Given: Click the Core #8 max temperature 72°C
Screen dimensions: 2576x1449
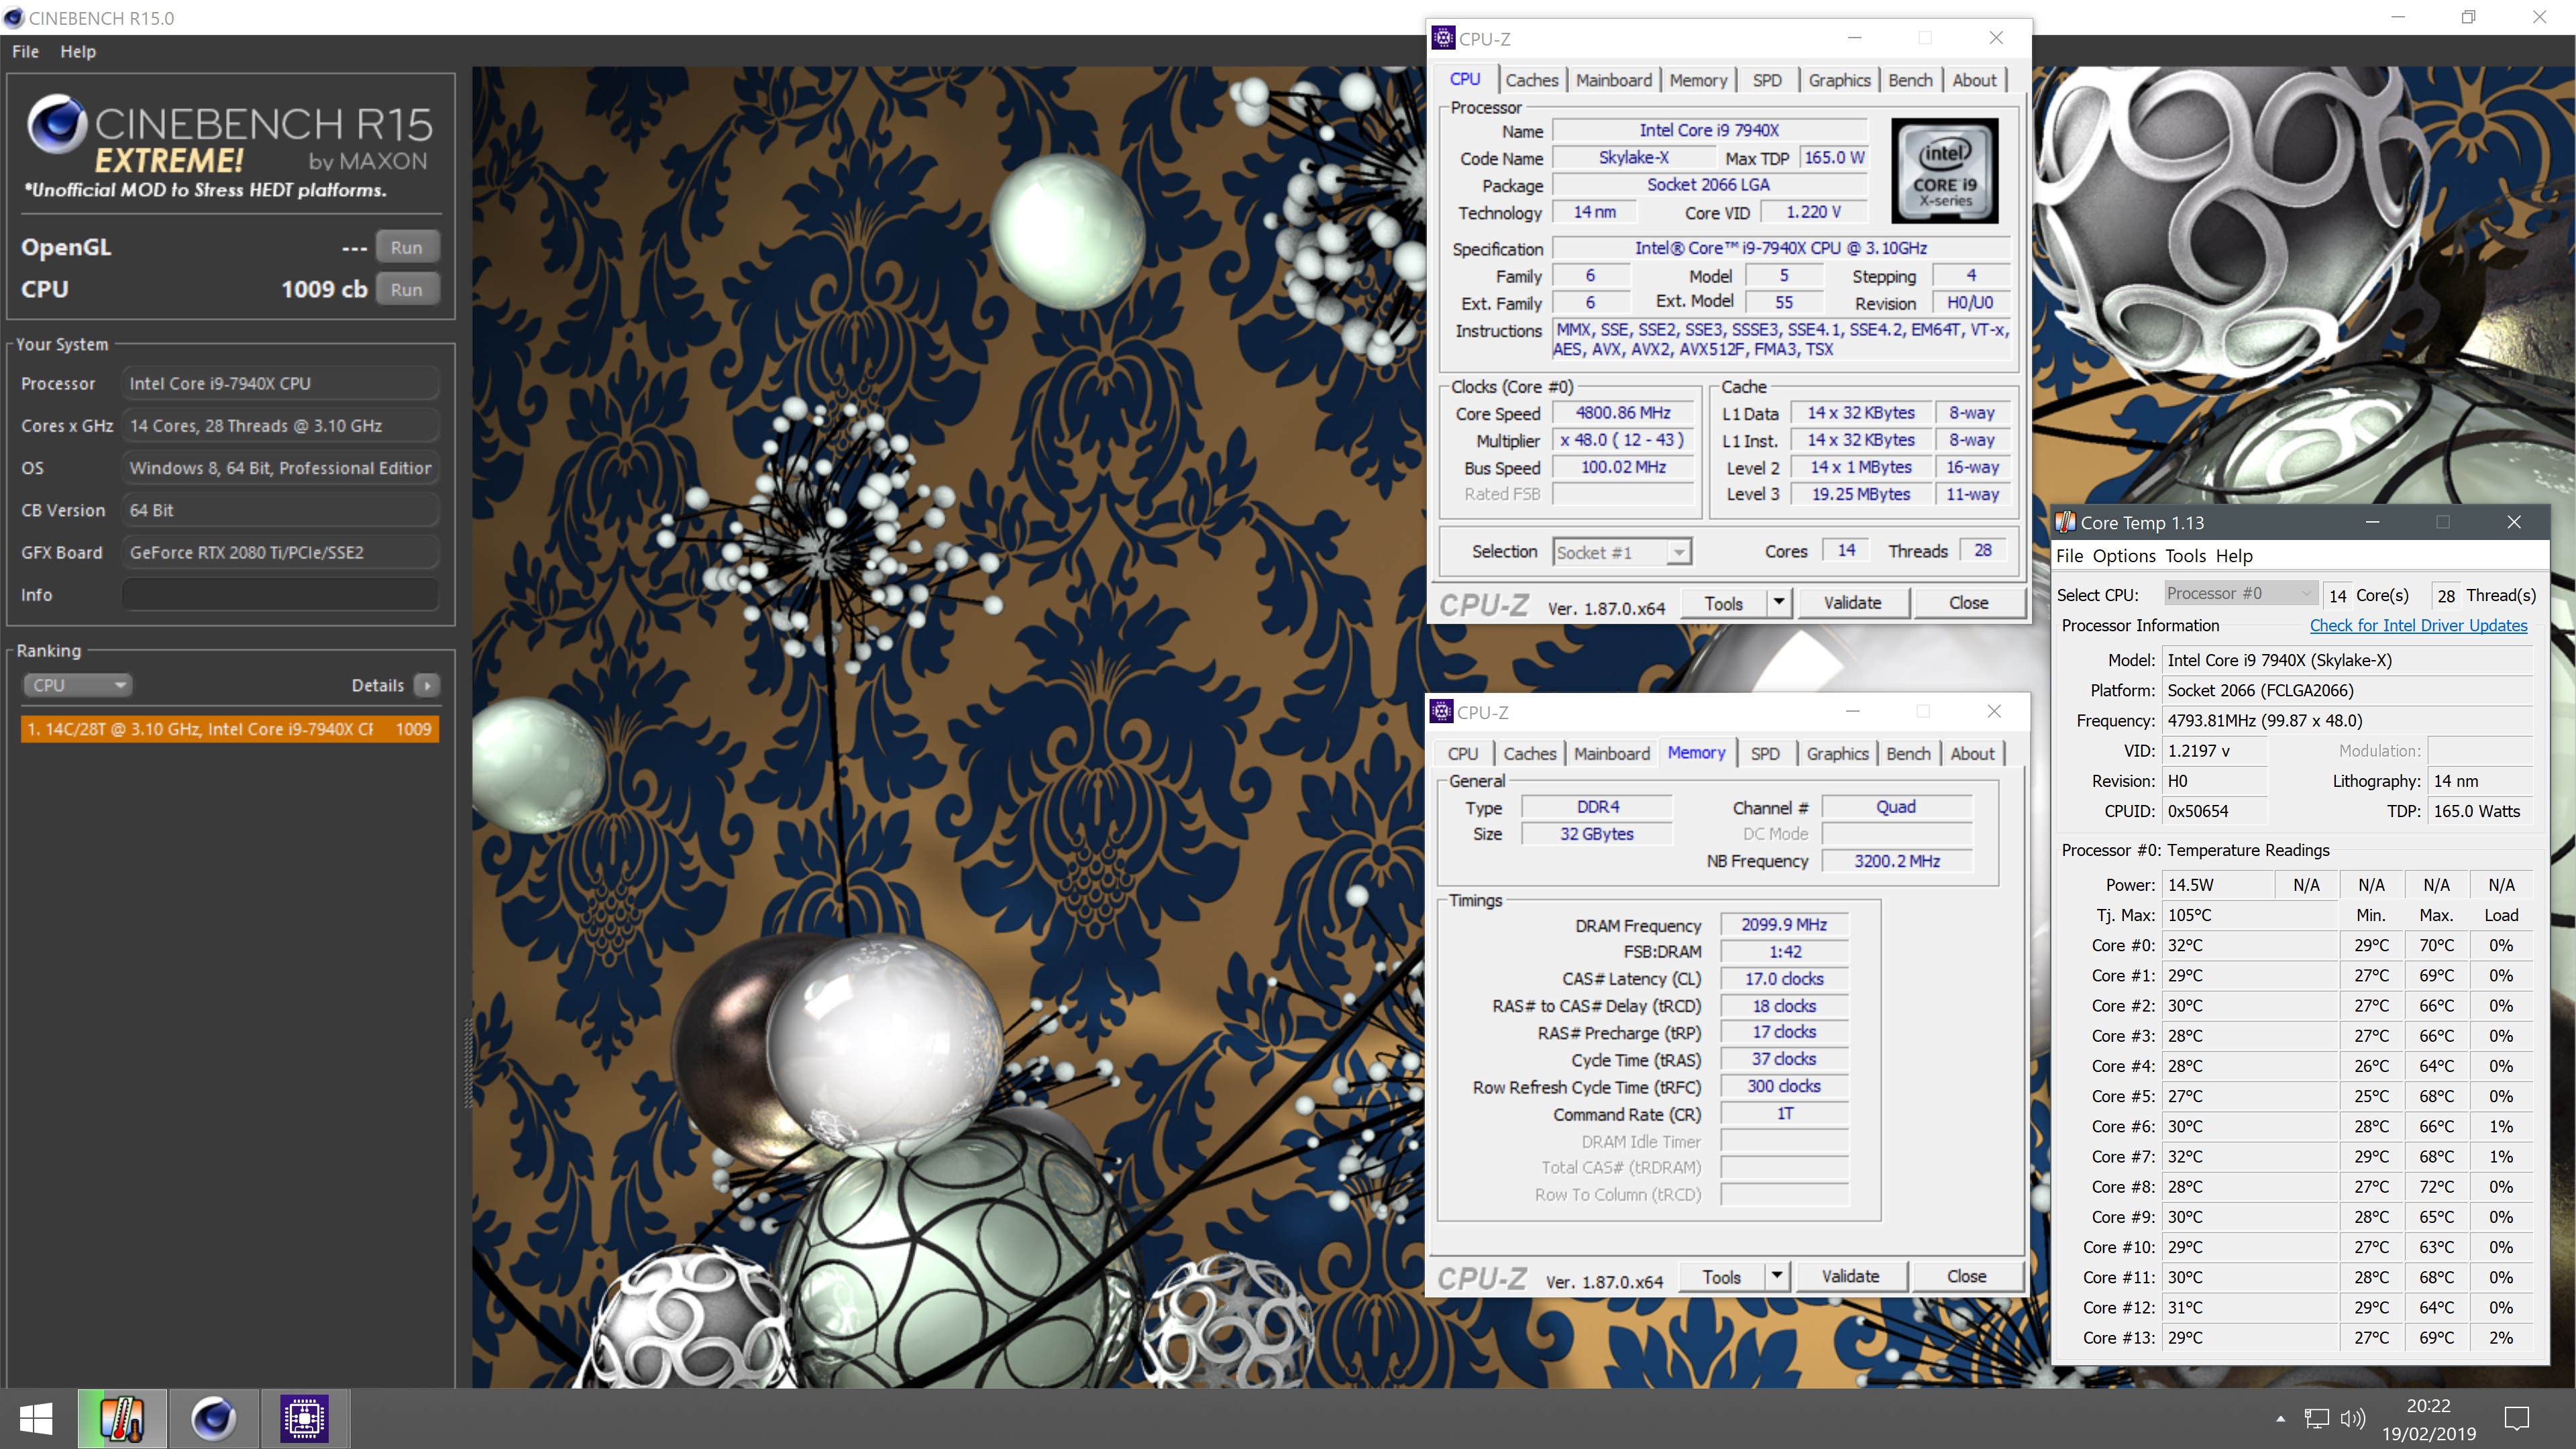Looking at the screenshot, I should (x=2436, y=1187).
